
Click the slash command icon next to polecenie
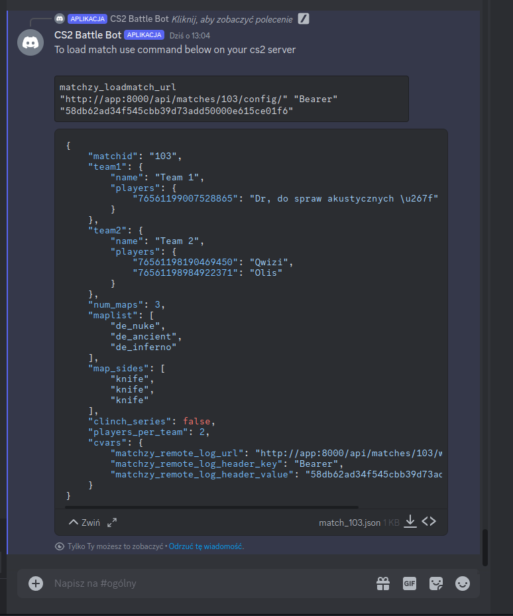[304, 19]
